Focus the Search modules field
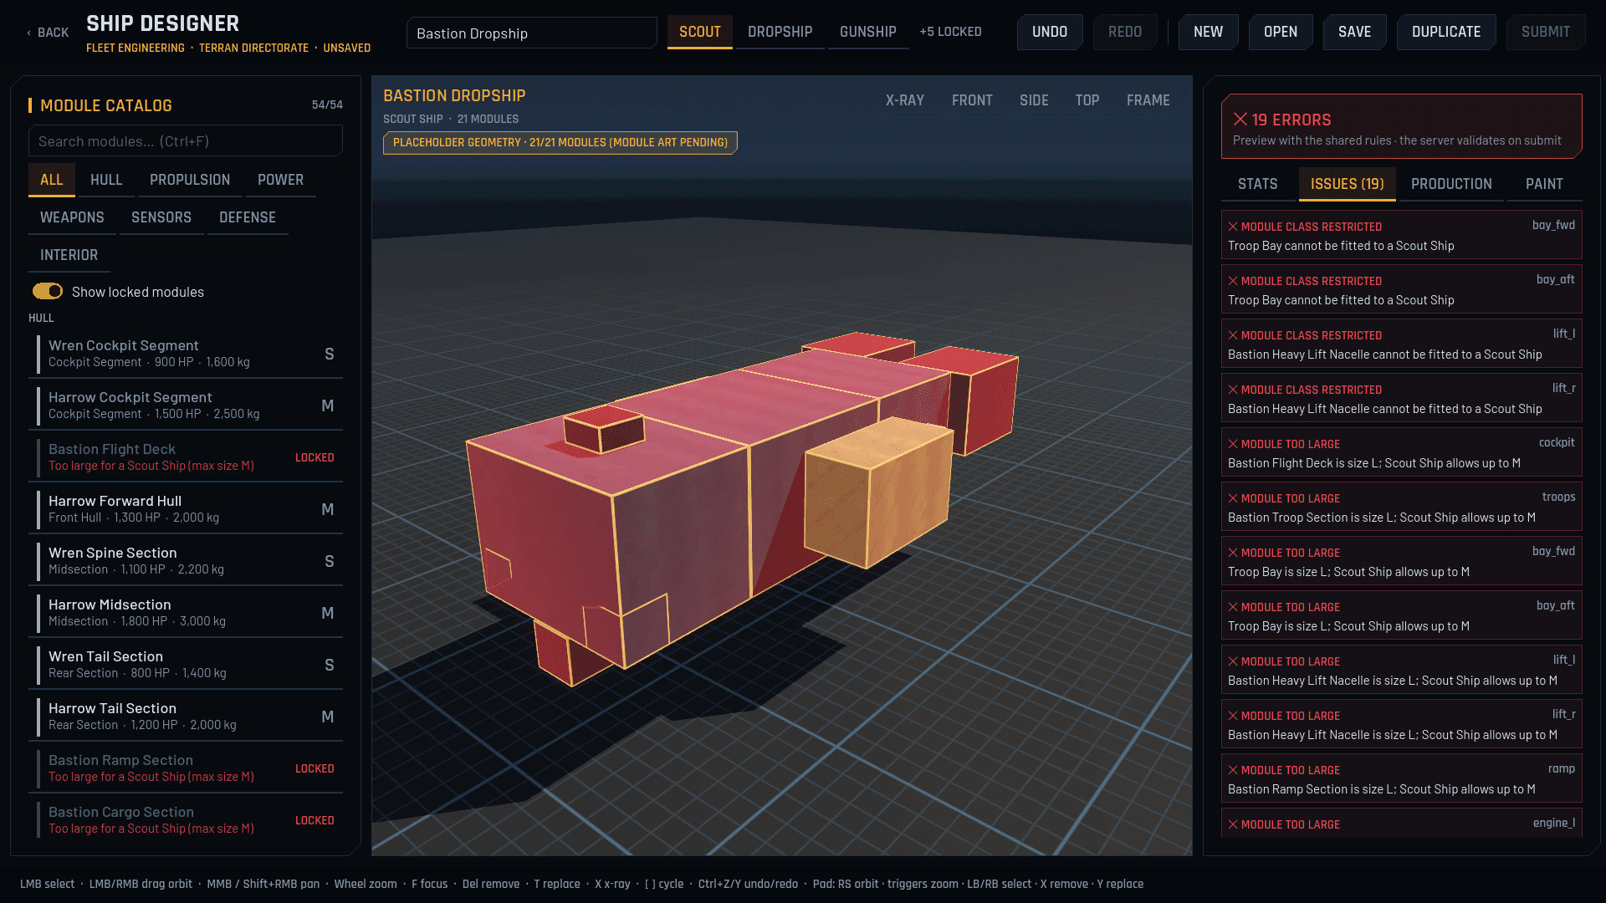The image size is (1606, 903). click(x=185, y=141)
